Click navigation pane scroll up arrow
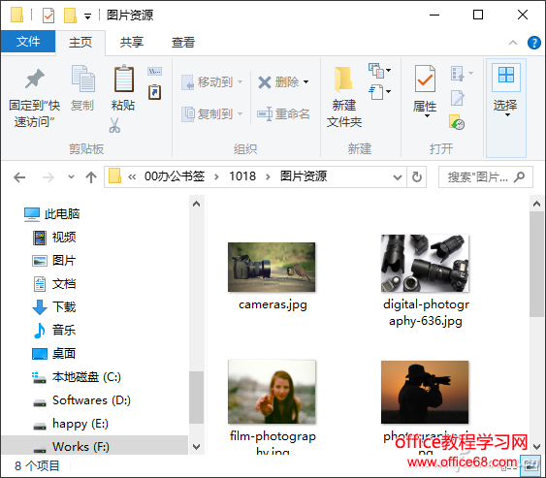 click(197, 204)
